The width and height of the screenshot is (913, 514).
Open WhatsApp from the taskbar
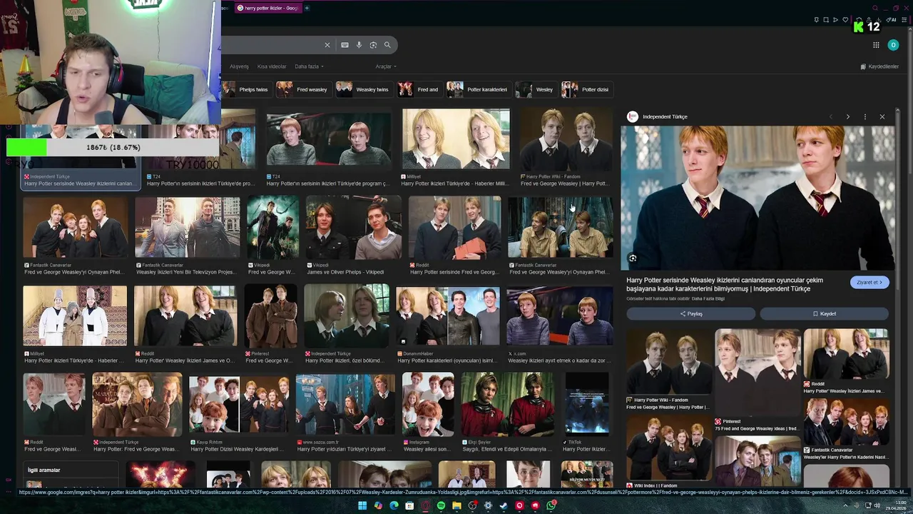[x=551, y=505]
